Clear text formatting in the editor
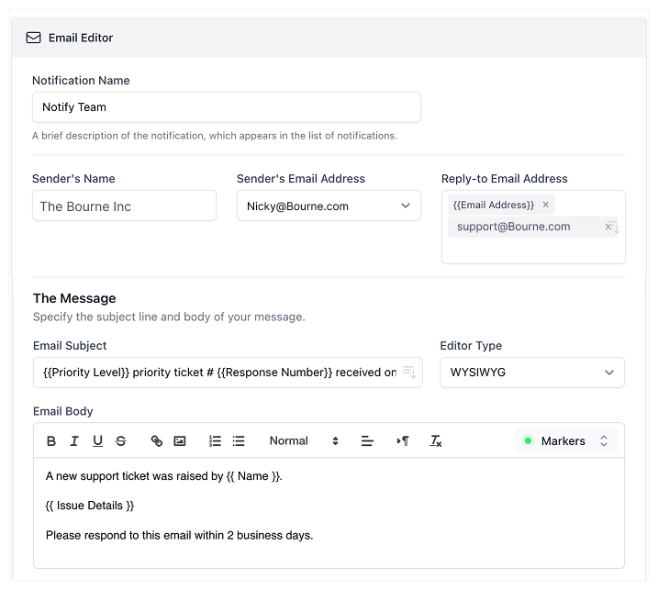Viewport: 658px width, 590px height. (436, 441)
